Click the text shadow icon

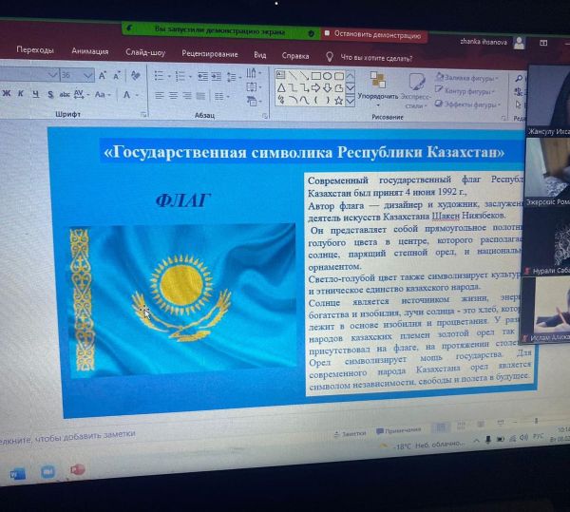49,94
